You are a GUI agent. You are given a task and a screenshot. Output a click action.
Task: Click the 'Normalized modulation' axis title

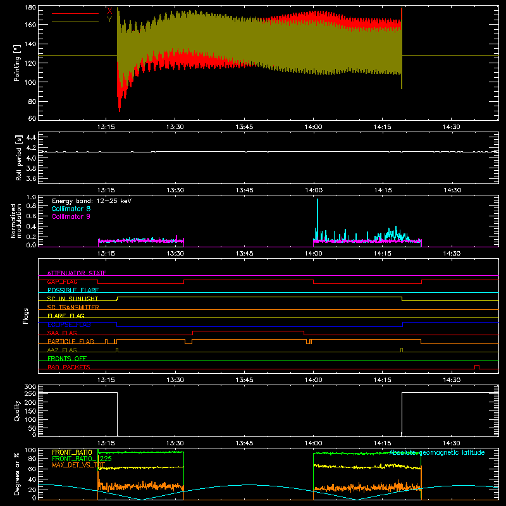tap(16, 221)
